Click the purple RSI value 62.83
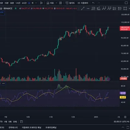This screenshot has width=130, height=130. coord(123,93)
